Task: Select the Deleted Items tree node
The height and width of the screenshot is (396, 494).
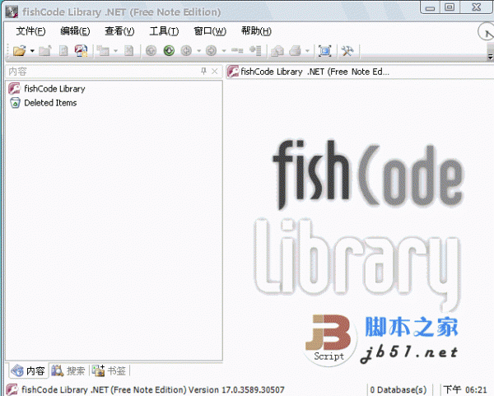Action: tap(50, 103)
